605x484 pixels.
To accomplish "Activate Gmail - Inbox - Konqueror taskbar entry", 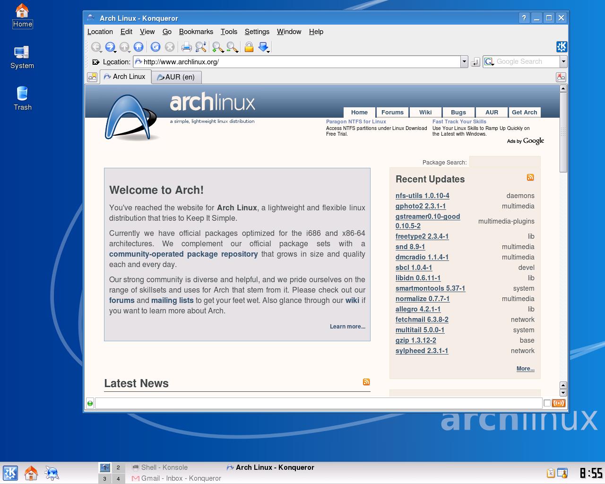I will coord(176,478).
